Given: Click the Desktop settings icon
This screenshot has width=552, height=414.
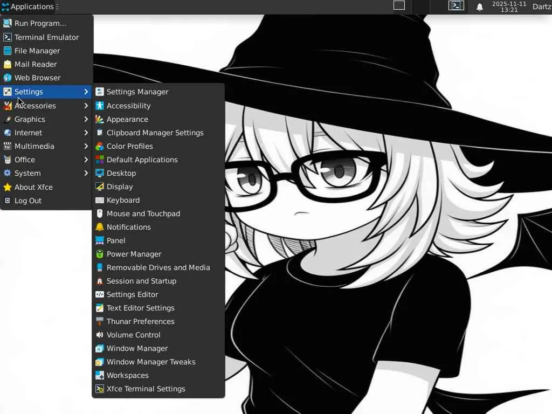Looking at the screenshot, I should [100, 173].
